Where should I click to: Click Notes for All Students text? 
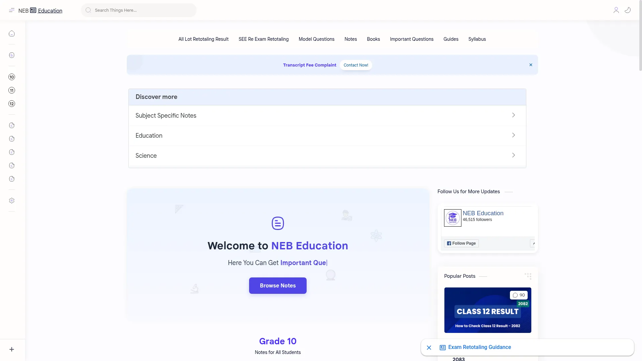click(278, 352)
